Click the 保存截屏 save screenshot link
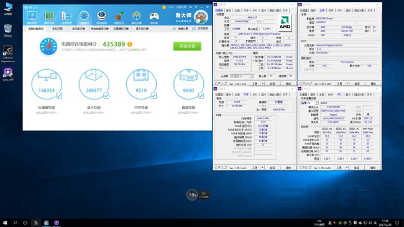Image resolution: width=404 pixels, height=227 pixels. [x=200, y=29]
